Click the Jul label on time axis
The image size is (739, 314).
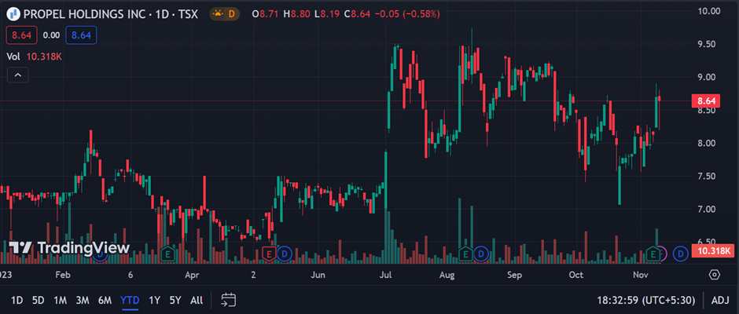(384, 275)
